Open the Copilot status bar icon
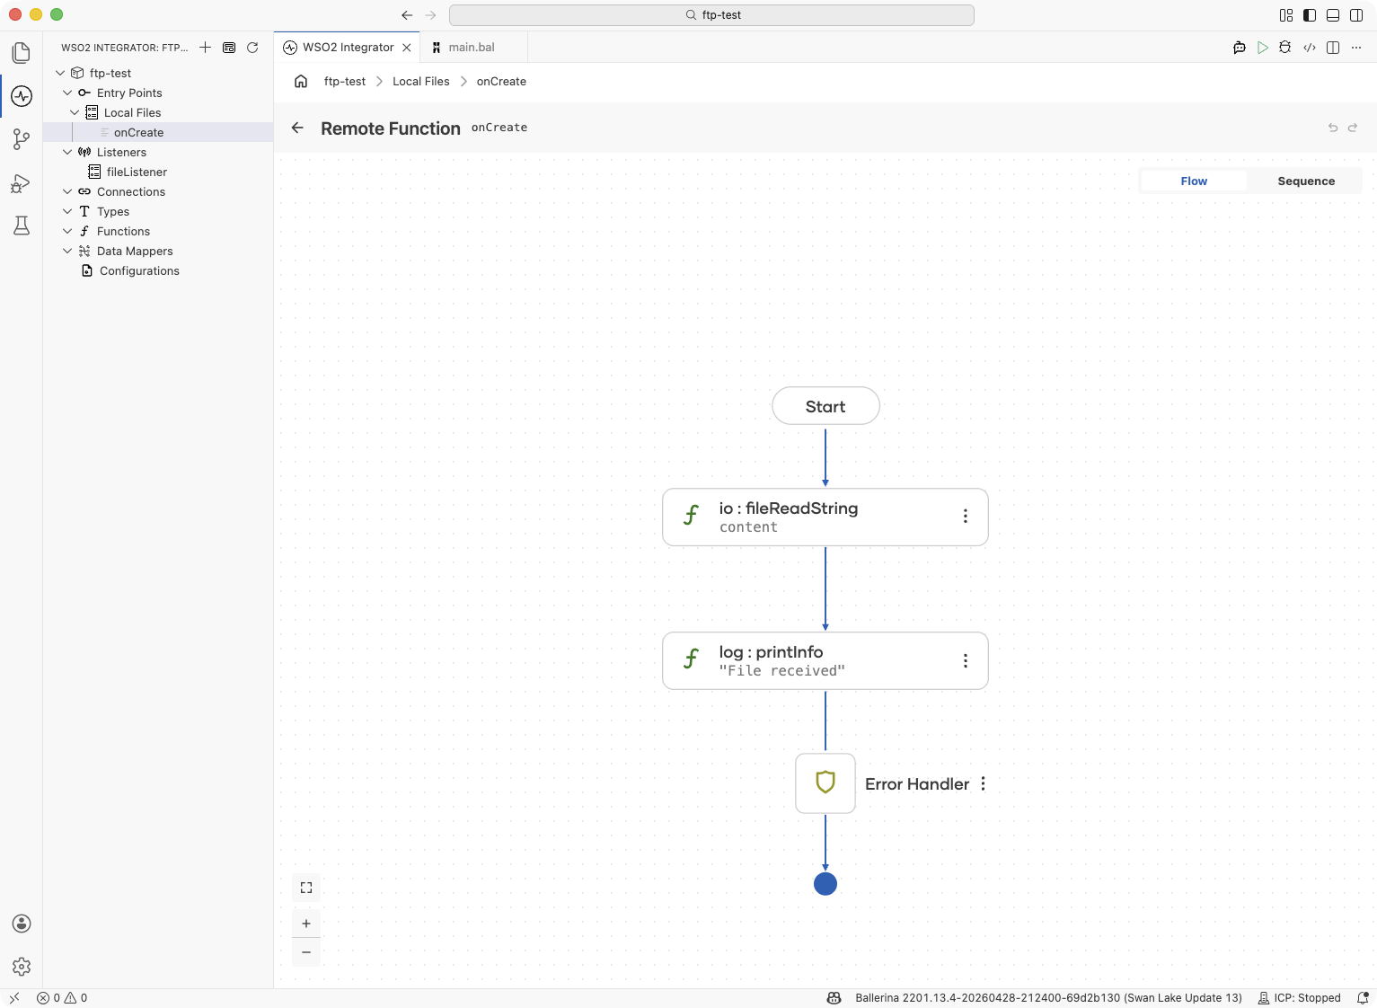 834,998
